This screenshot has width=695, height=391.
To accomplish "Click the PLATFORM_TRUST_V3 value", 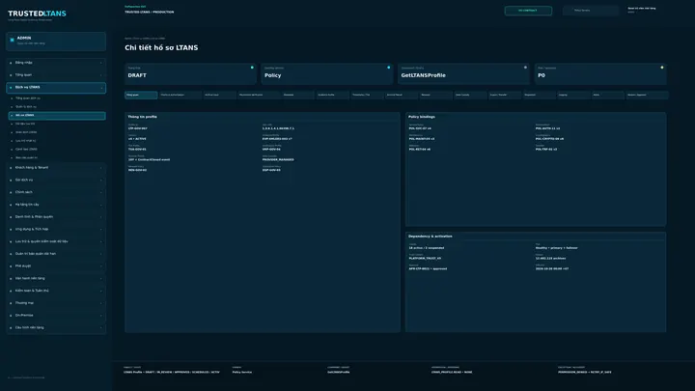I will point(425,259).
